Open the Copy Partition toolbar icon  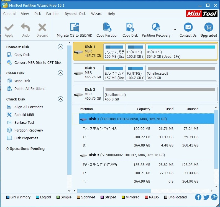107,27
